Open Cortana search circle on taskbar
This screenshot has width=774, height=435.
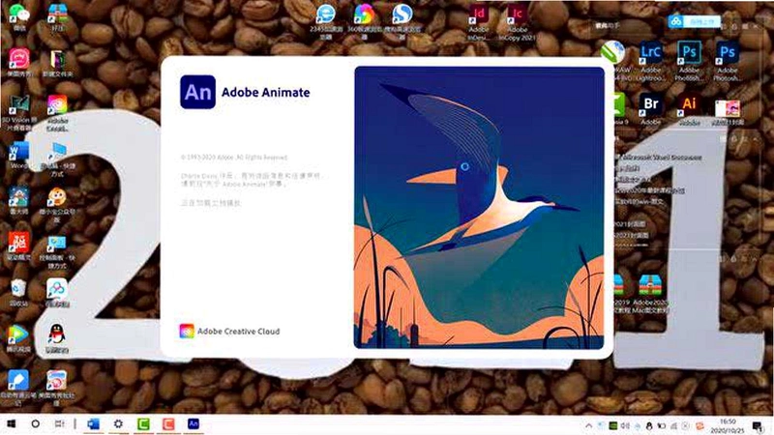click(x=36, y=423)
